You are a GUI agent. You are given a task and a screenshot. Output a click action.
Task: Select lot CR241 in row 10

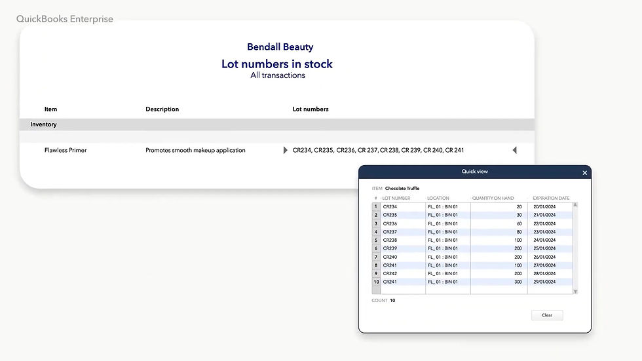tap(390, 282)
